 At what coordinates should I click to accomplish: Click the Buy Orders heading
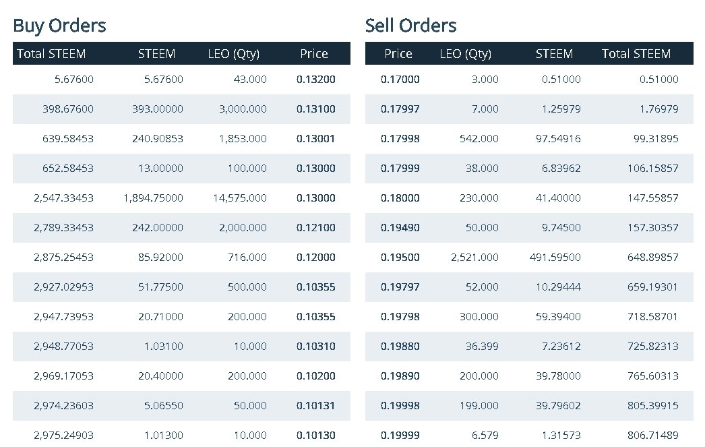(59, 26)
